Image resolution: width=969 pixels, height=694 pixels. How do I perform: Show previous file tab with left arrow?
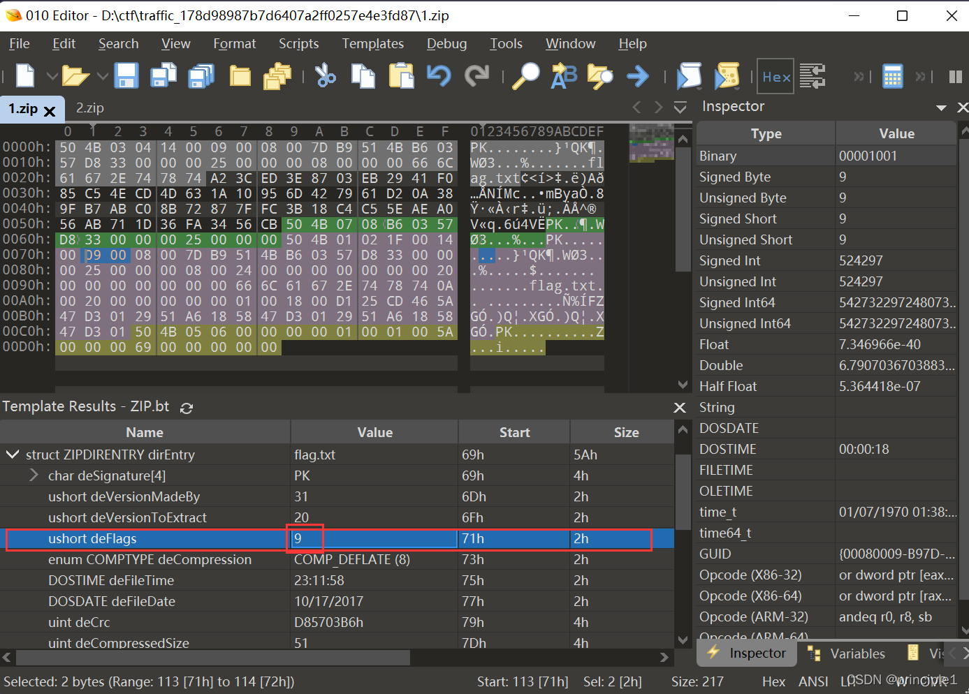[x=636, y=107]
